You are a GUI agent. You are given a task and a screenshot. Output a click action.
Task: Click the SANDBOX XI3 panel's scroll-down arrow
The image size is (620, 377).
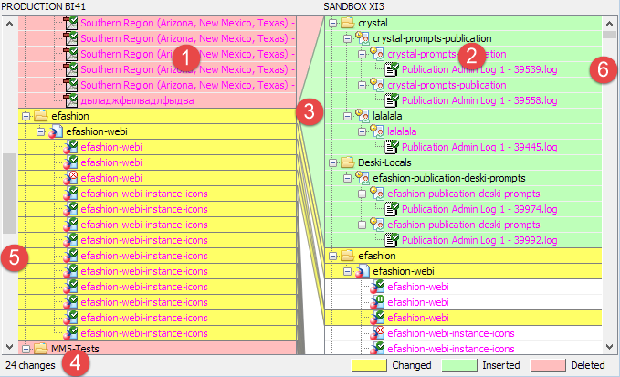point(609,347)
